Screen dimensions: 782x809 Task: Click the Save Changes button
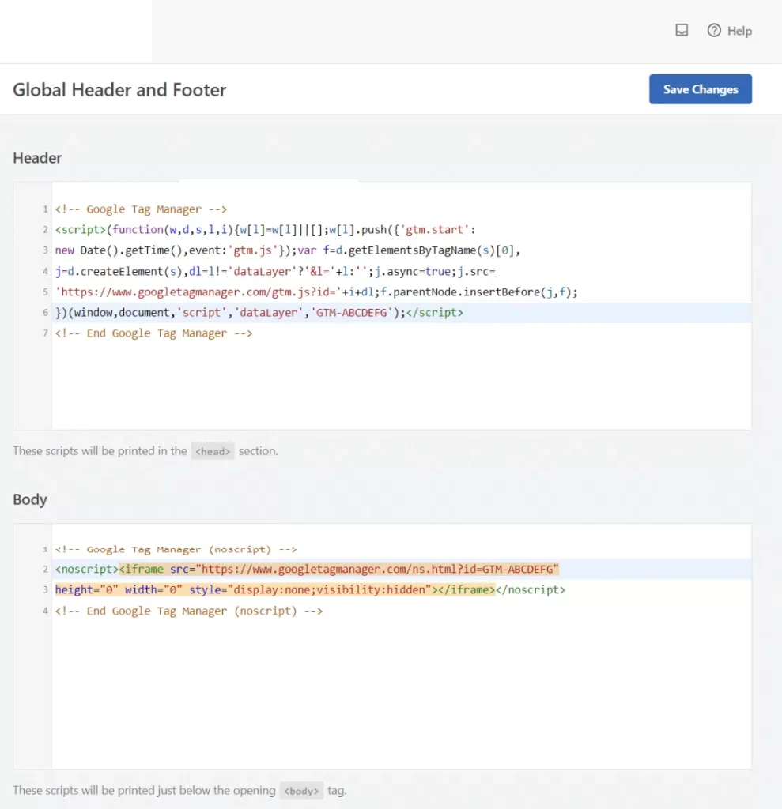700,89
